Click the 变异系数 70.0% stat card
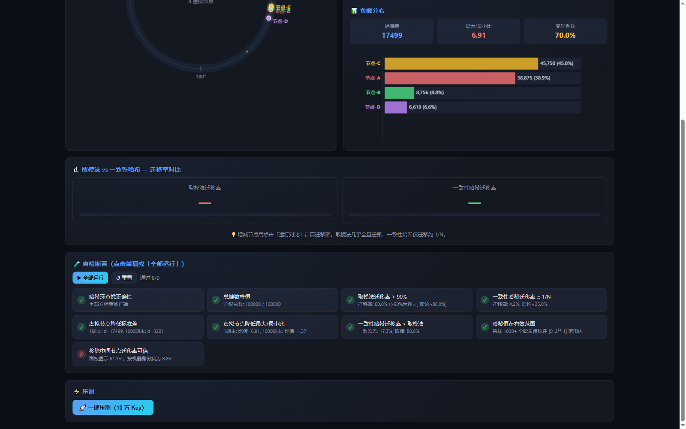Screen dimensions: 686x429 click(565, 31)
